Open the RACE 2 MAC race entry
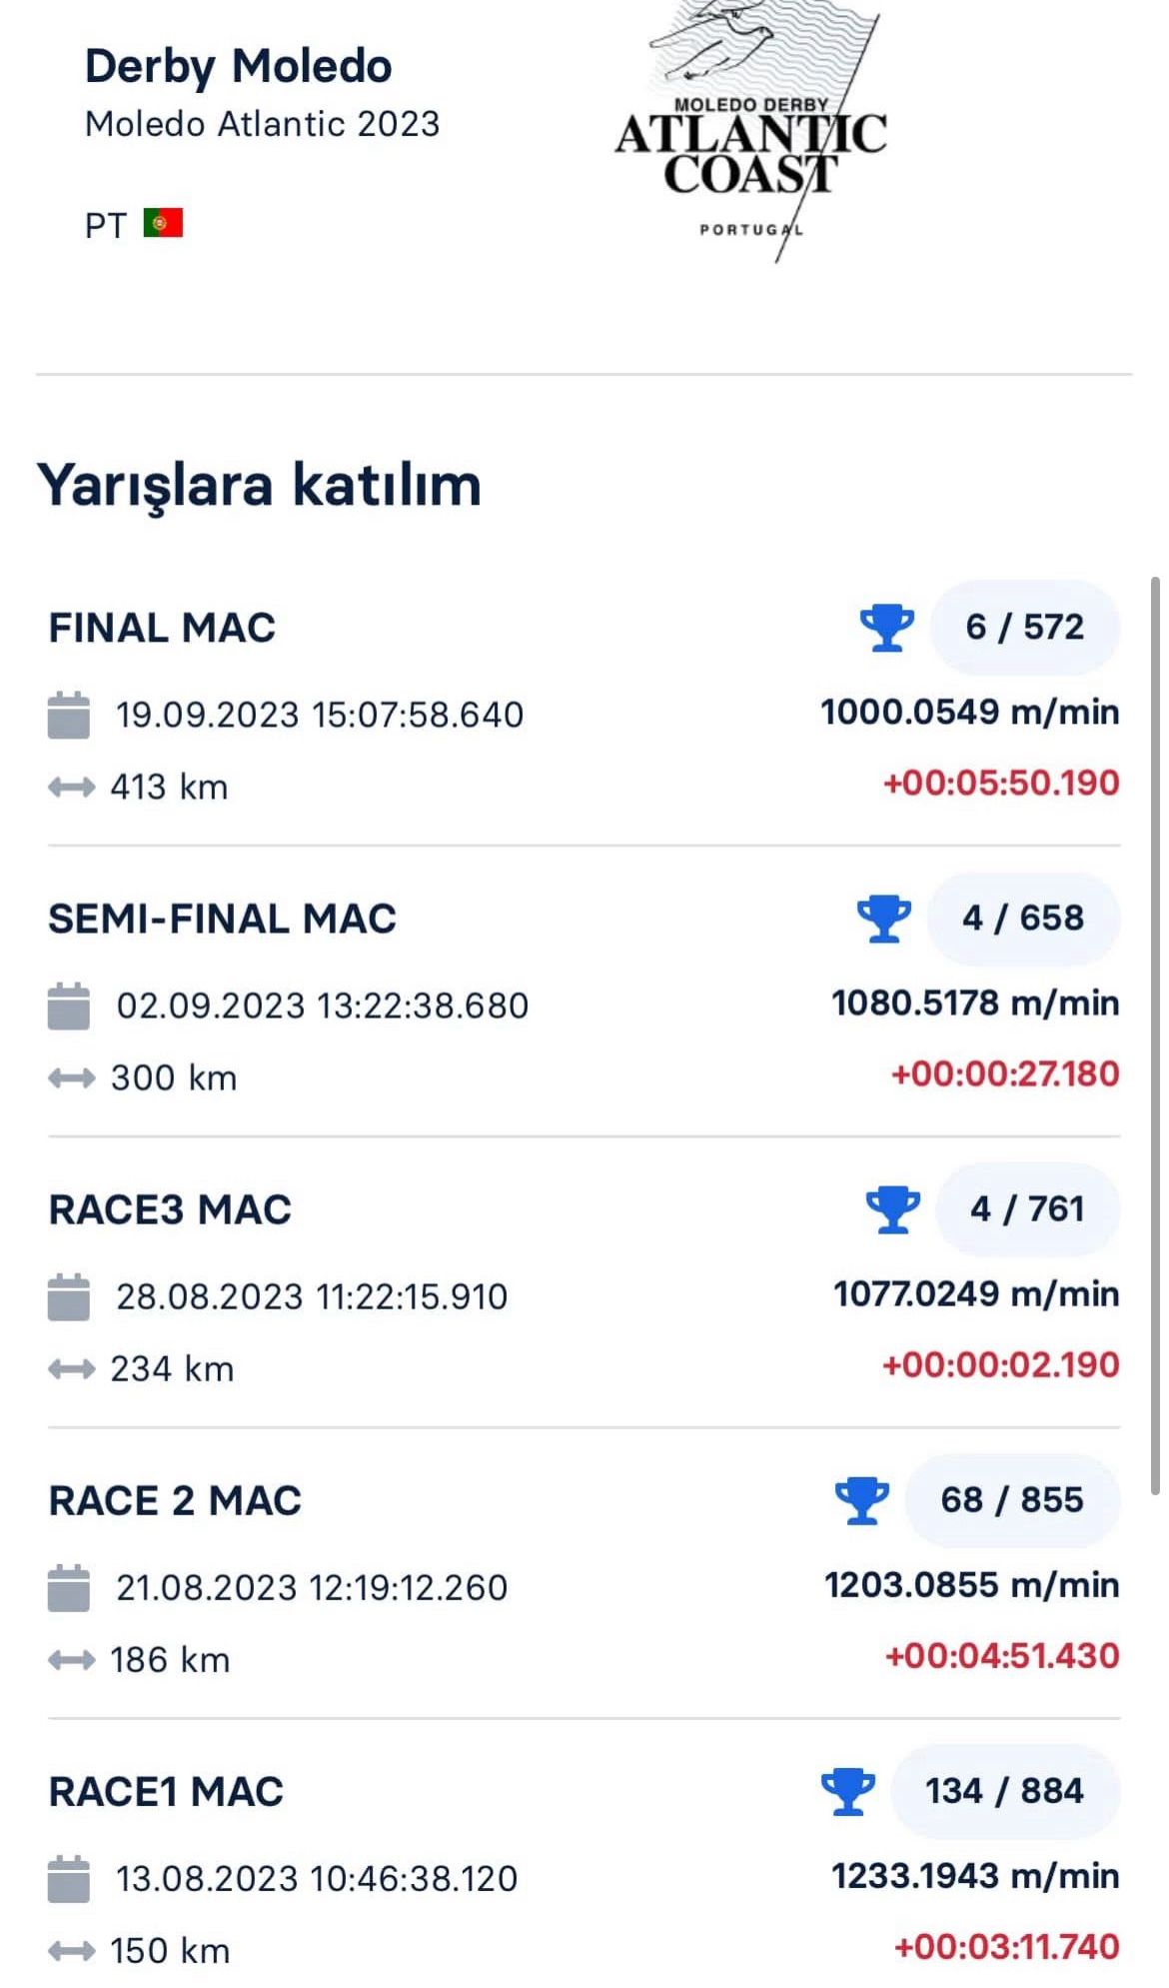The image size is (1169, 1988). [x=175, y=1500]
